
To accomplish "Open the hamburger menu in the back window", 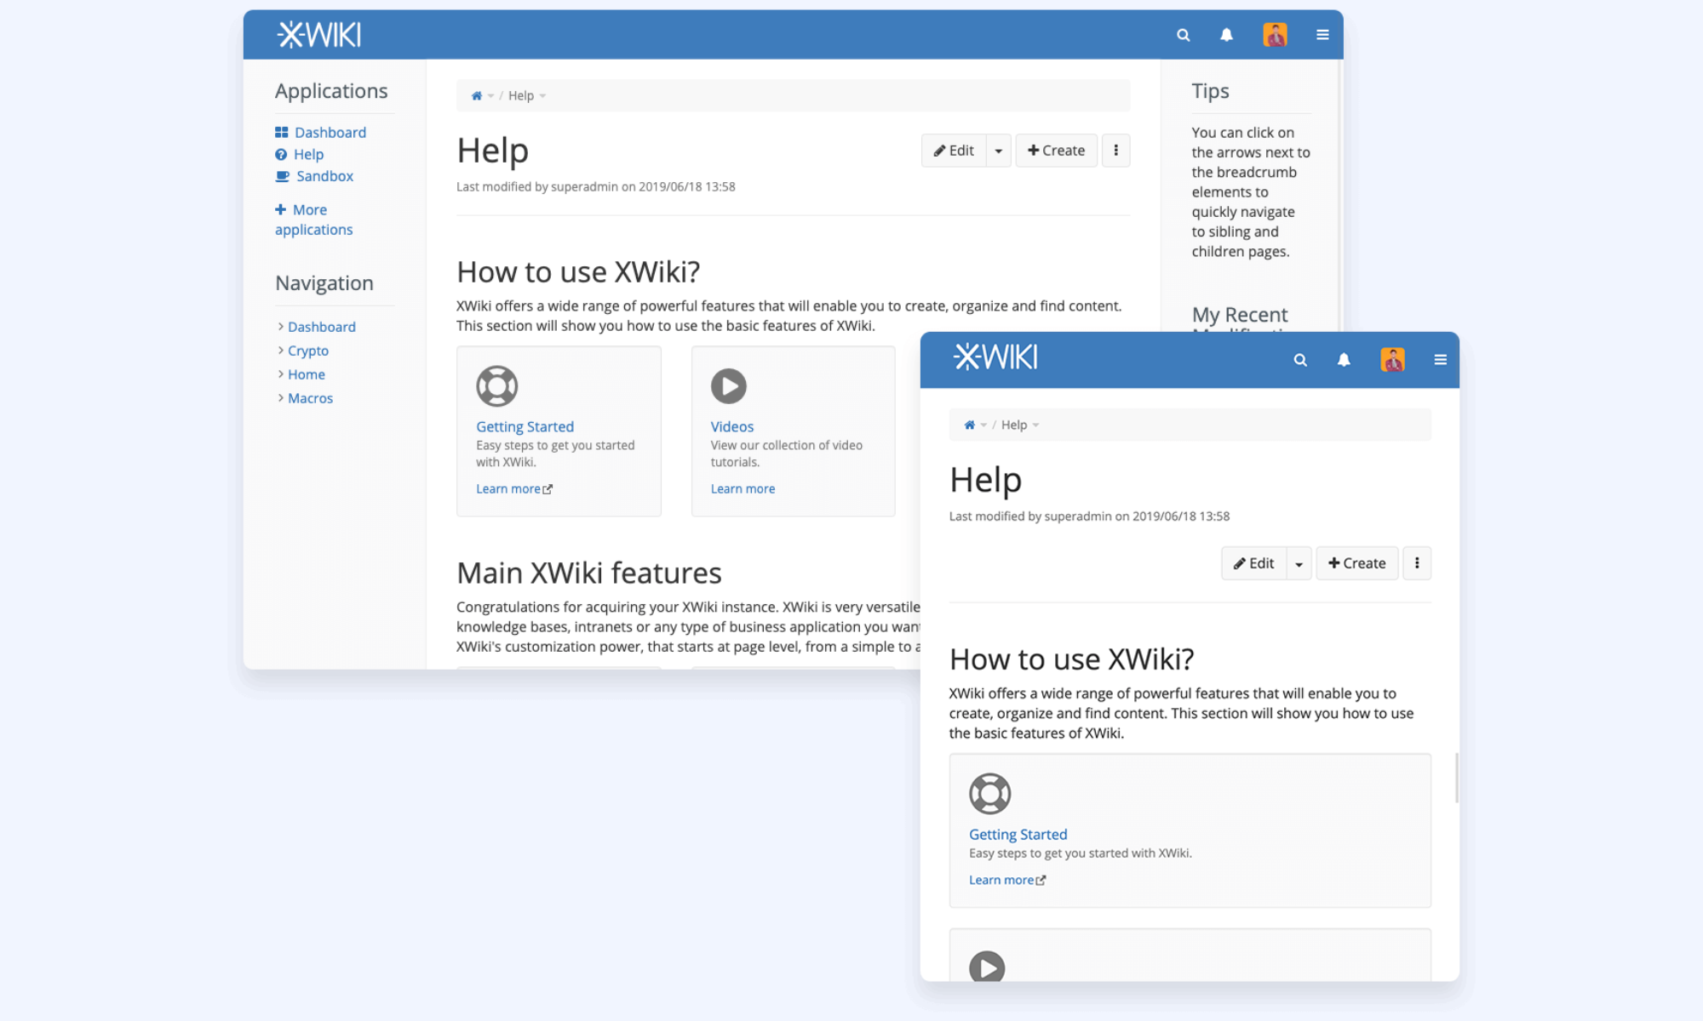I will point(1322,35).
